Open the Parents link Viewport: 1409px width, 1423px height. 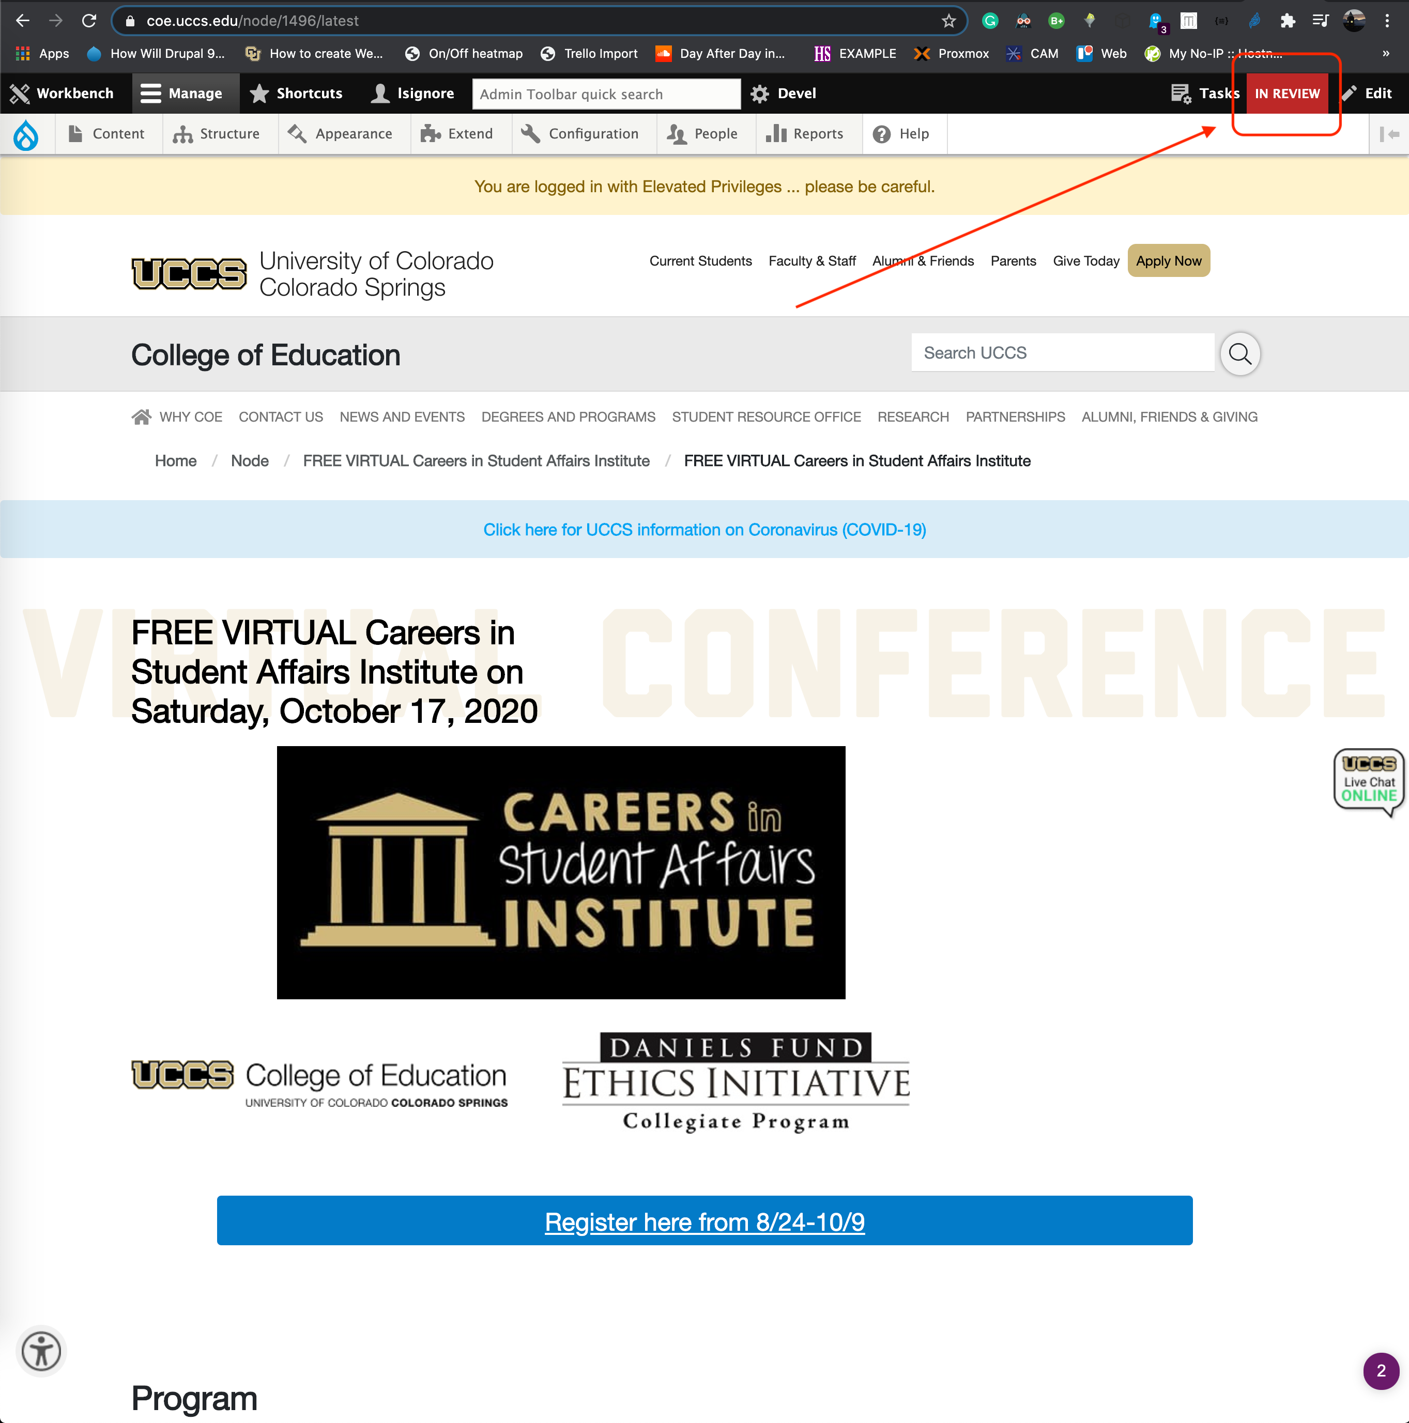pos(1013,261)
